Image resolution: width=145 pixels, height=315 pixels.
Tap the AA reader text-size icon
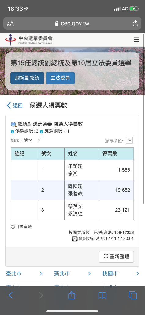tap(10, 24)
